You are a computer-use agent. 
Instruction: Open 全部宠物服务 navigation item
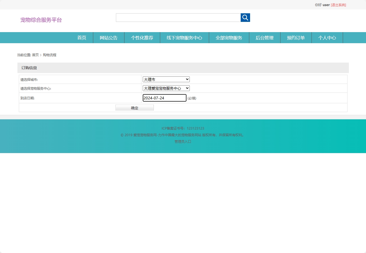[229, 38]
